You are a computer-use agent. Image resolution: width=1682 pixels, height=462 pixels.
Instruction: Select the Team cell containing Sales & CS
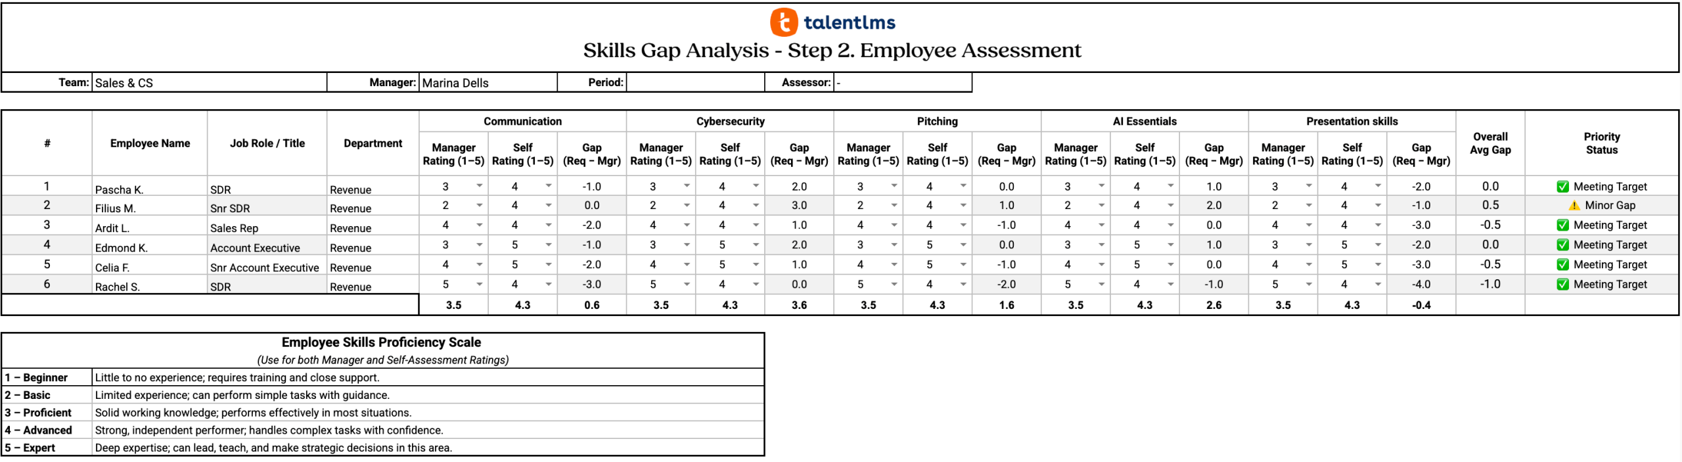coord(209,83)
